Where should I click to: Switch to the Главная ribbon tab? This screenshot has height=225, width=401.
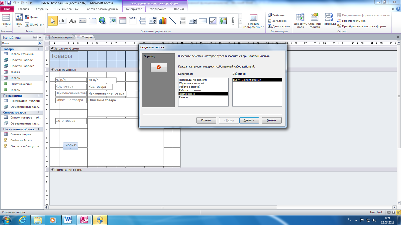tap(24, 9)
